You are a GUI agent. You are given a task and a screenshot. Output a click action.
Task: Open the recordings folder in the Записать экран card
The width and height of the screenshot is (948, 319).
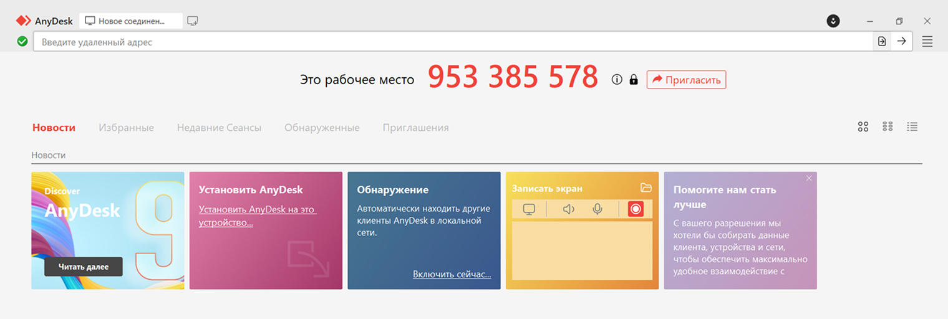click(646, 188)
